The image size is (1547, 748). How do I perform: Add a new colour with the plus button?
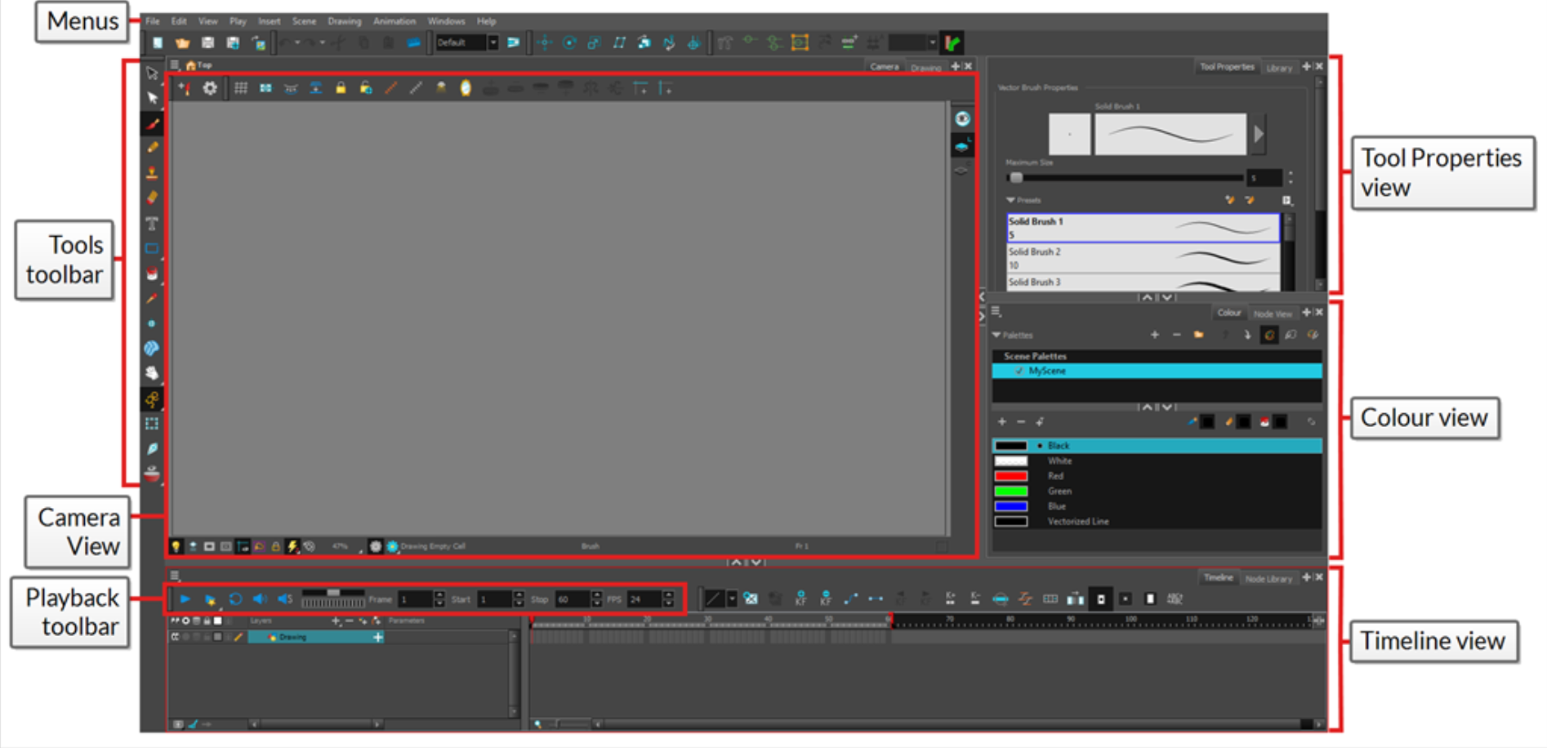[1002, 421]
